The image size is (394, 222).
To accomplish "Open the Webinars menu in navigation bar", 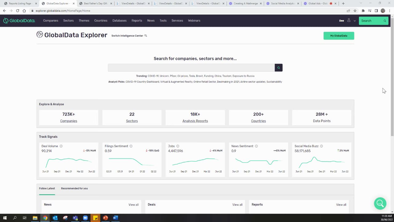I will 194,21.
